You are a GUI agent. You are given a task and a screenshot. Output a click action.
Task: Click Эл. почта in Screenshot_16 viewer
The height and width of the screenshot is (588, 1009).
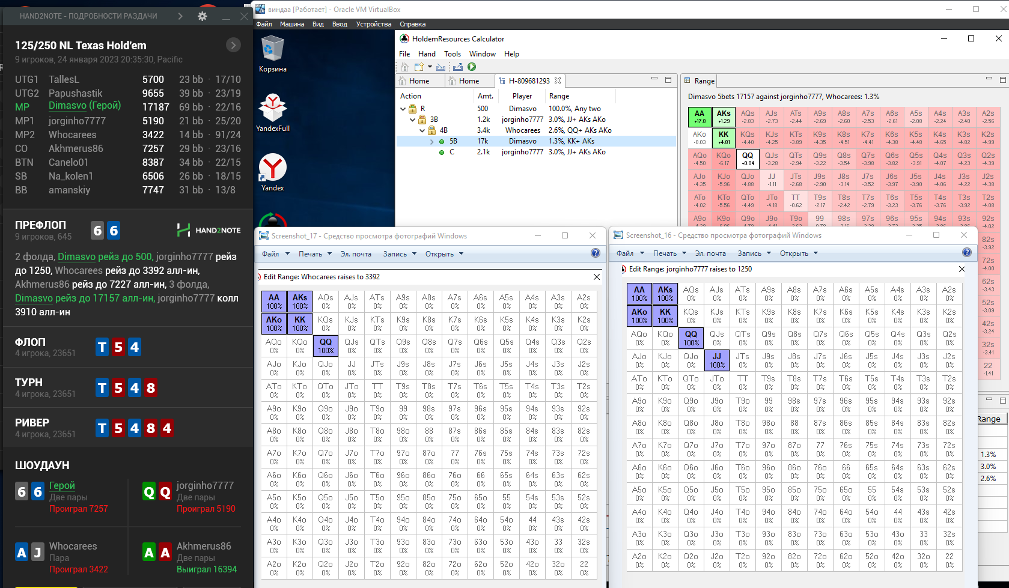click(x=710, y=253)
